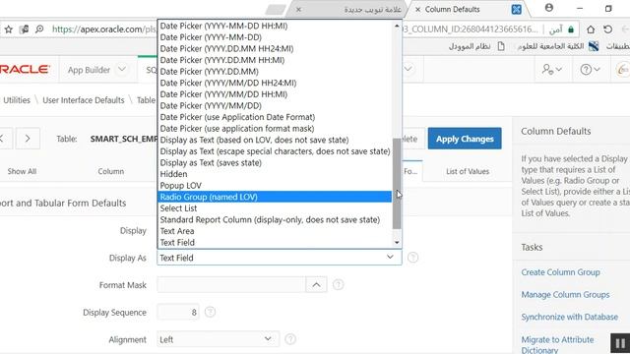Choose Date Picker (YYYY.DD.MM) option
The width and height of the screenshot is (630, 354).
tap(275, 71)
